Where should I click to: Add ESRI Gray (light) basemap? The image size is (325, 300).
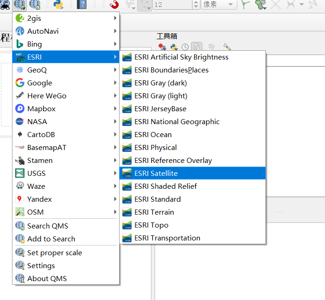click(x=193, y=96)
